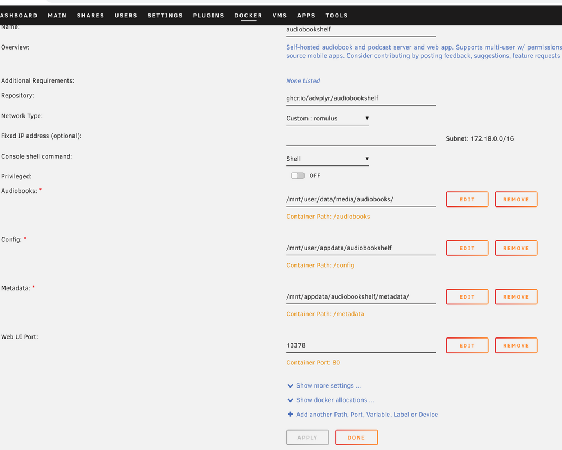Open the Dashboard menu tab
Viewport: 562px width, 450px height.
point(19,16)
